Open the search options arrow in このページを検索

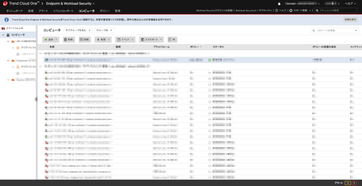pos(356,30)
